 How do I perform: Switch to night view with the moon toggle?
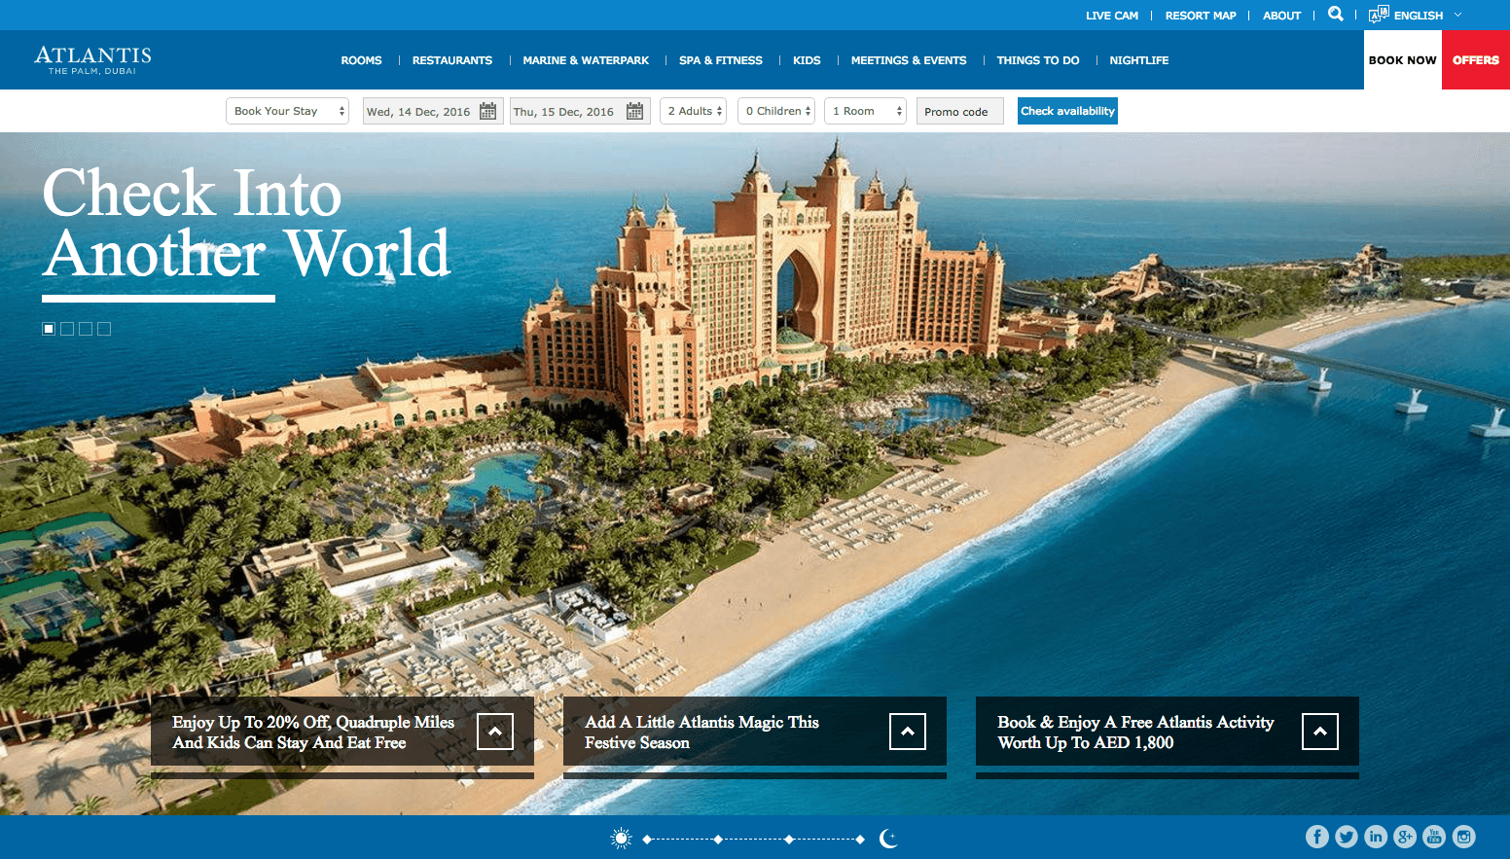click(x=888, y=838)
